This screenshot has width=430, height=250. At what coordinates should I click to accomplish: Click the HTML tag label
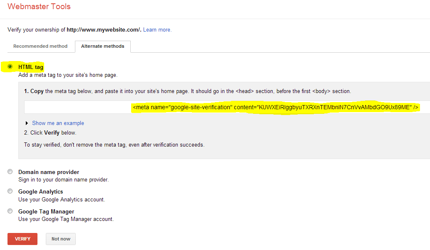pyautogui.click(x=31, y=67)
